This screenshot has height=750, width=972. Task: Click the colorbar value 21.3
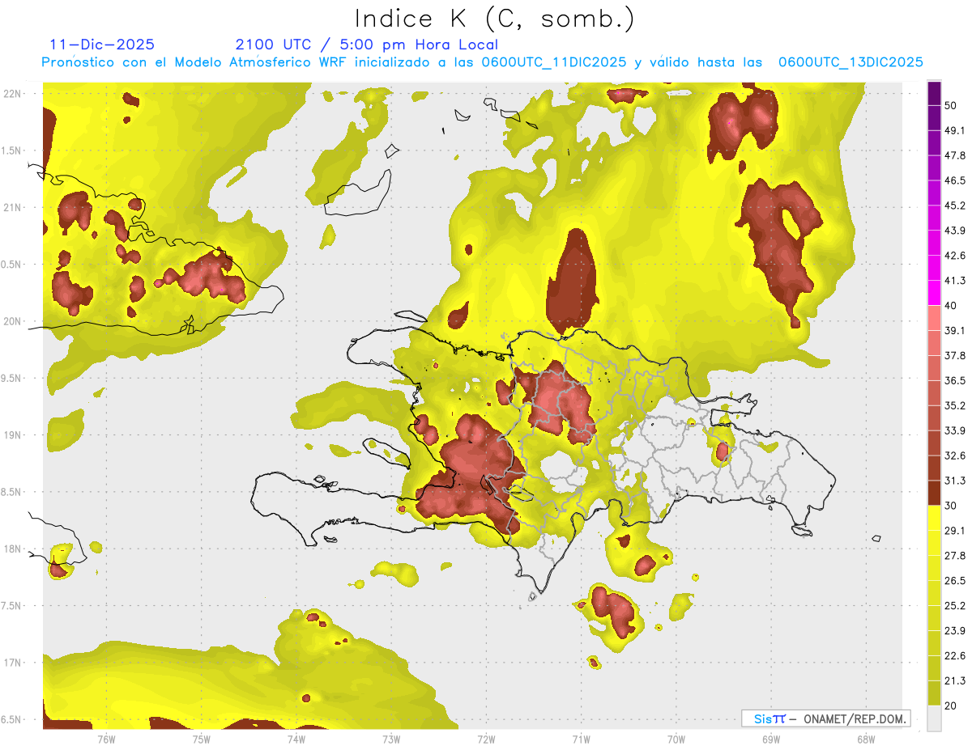pos(955,681)
